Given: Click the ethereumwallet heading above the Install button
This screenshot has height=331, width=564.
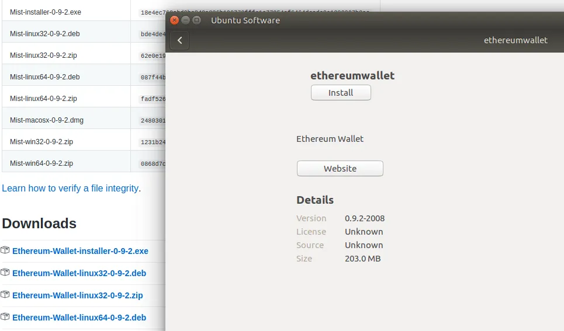Looking at the screenshot, I should coord(352,75).
